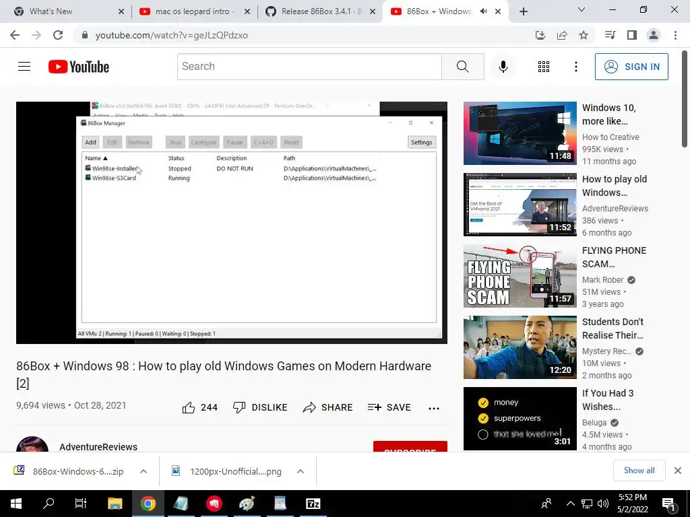Click in the YouTube search field

click(x=309, y=67)
